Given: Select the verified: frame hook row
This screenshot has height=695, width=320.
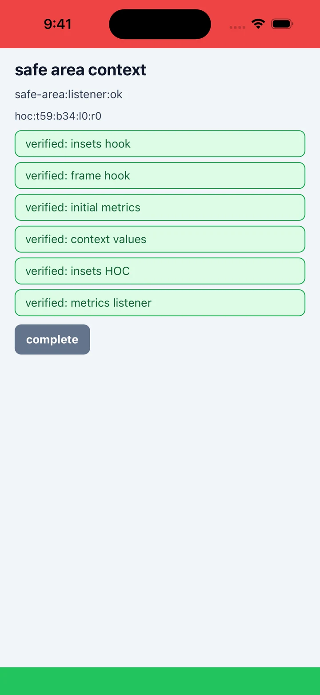Looking at the screenshot, I should [160, 175].
